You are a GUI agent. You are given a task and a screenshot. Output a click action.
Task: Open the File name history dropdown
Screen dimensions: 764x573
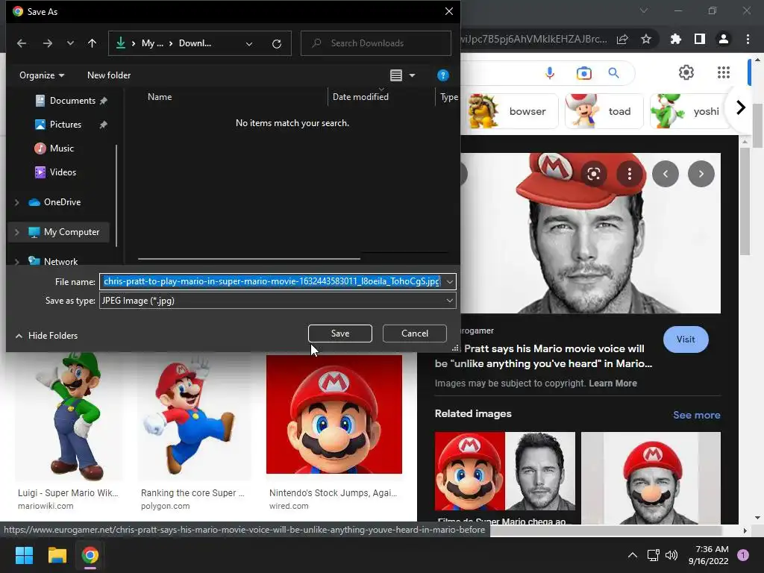pos(449,281)
